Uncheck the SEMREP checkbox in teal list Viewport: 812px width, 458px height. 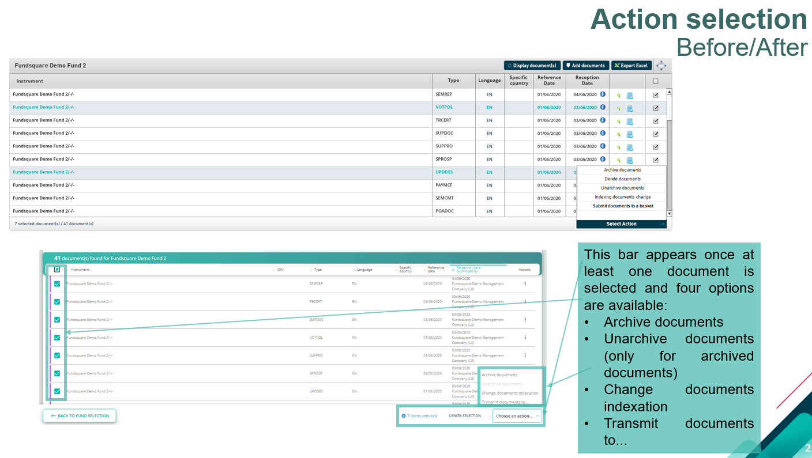tap(57, 284)
